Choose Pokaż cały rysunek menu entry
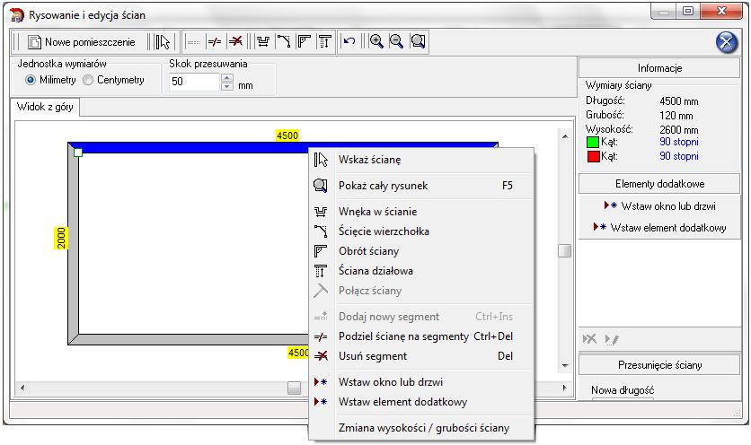Viewport: 751px width, 445px height. coord(421,186)
